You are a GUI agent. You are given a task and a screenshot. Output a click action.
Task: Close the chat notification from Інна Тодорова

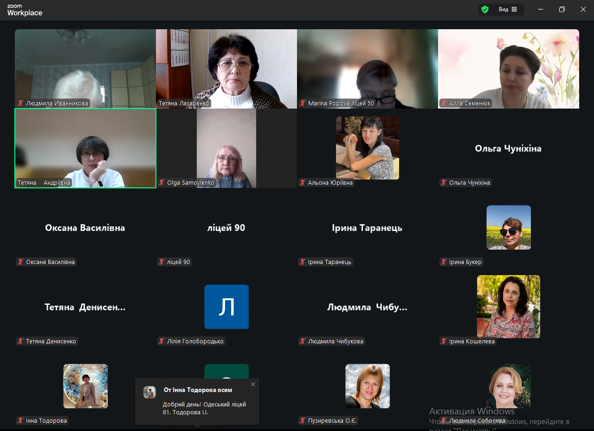click(253, 384)
